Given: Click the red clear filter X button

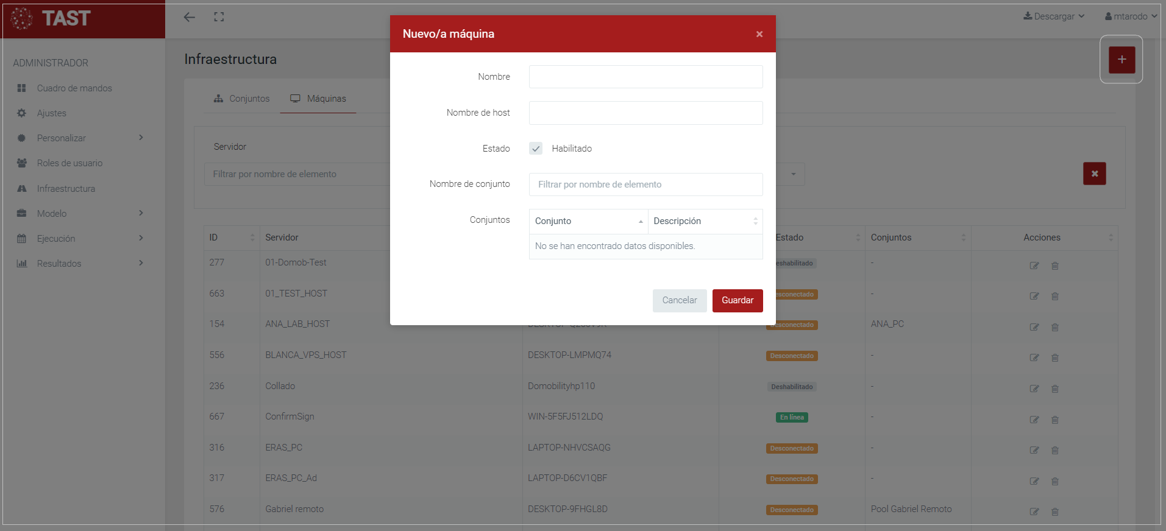Looking at the screenshot, I should (1094, 174).
